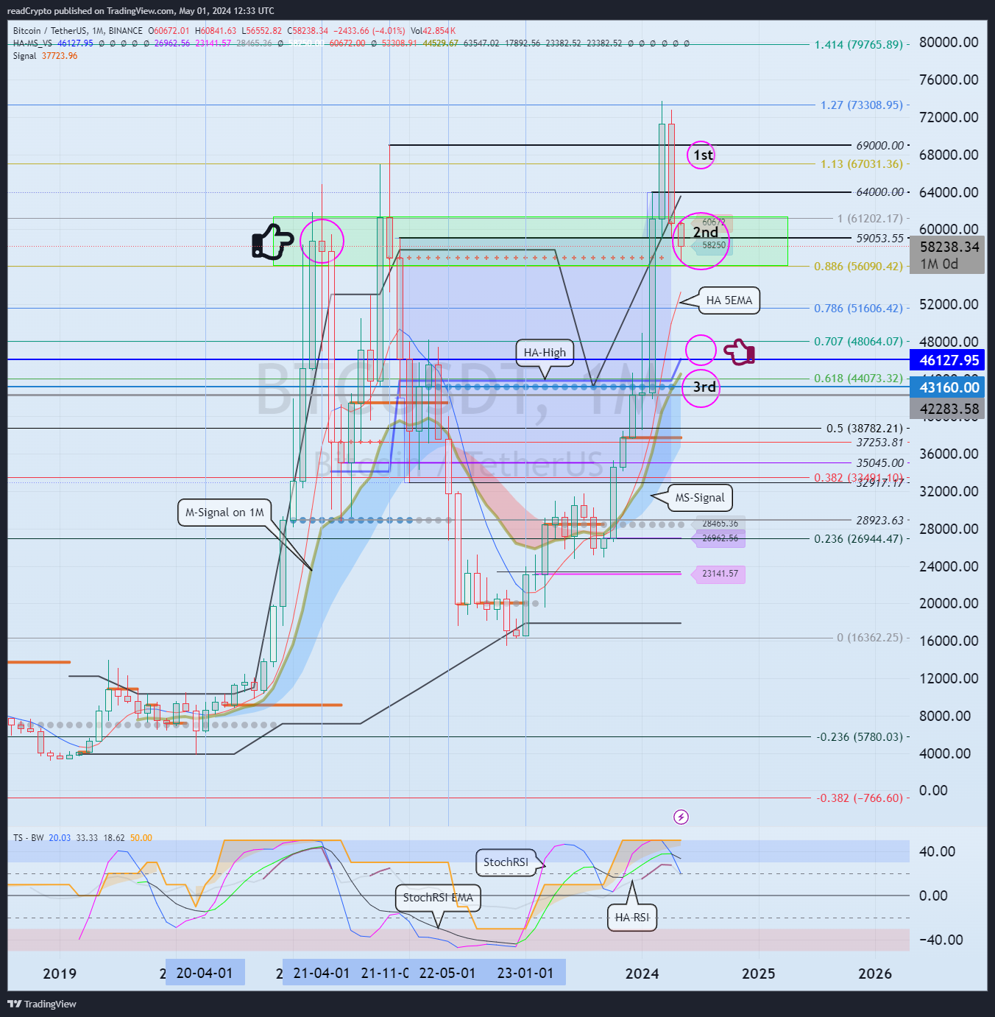995x1017 pixels.
Task: Click the small tag 28465.36
Action: tap(719, 524)
